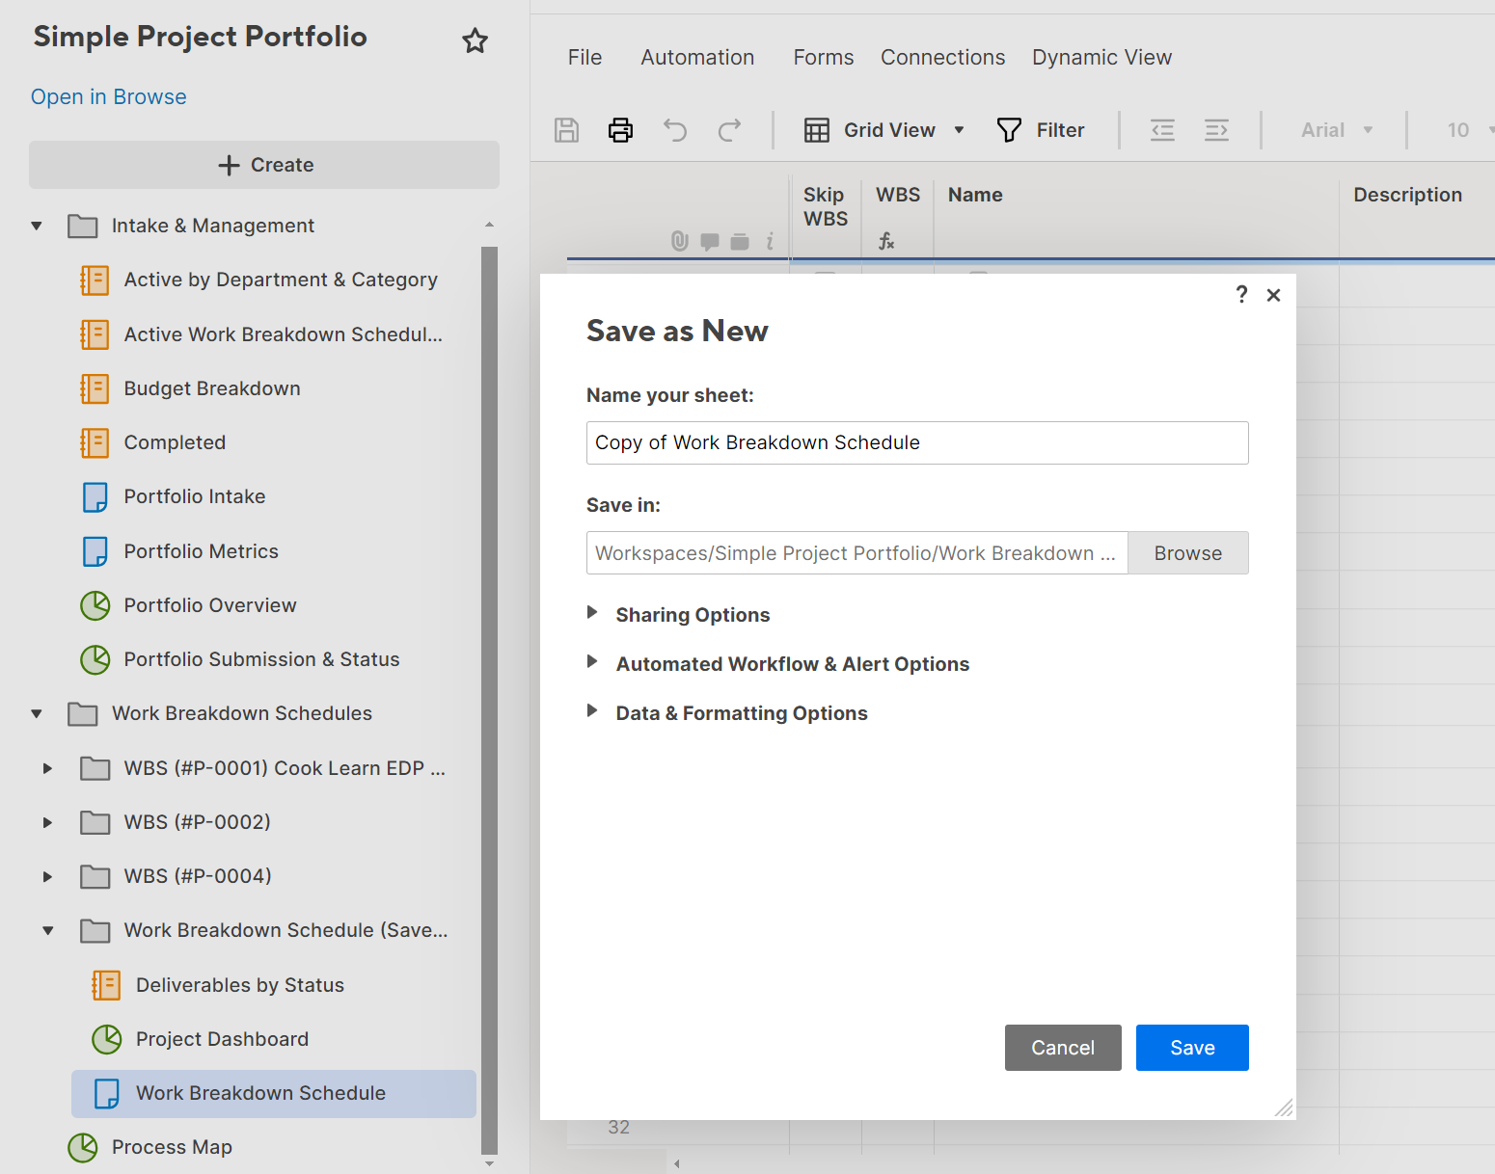Click the Print icon in the toolbar
The image size is (1495, 1174).
621,130
